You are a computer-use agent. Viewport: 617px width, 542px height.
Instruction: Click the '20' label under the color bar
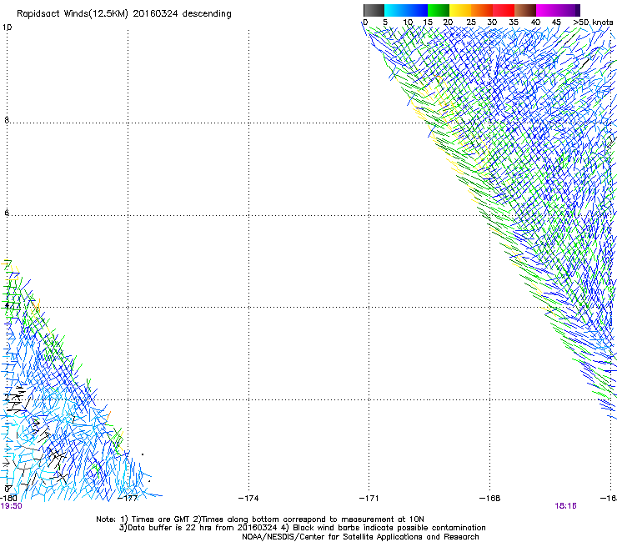point(448,22)
